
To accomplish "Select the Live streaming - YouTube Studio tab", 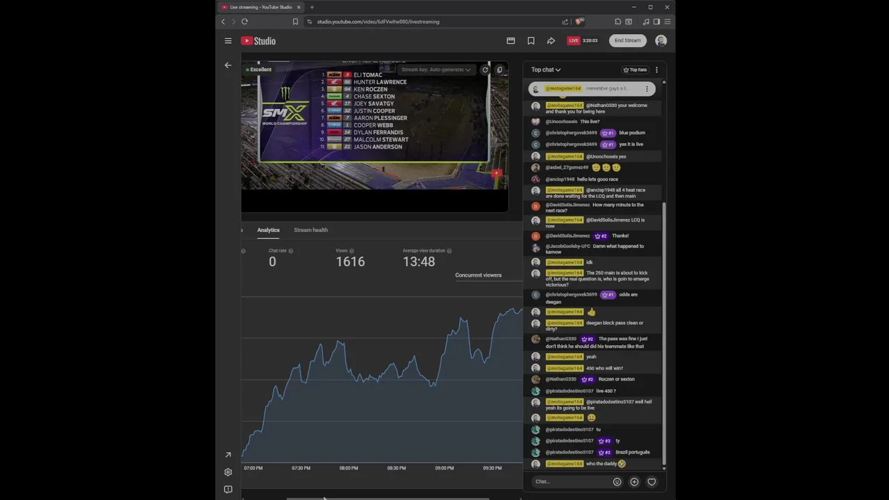I will click(261, 7).
